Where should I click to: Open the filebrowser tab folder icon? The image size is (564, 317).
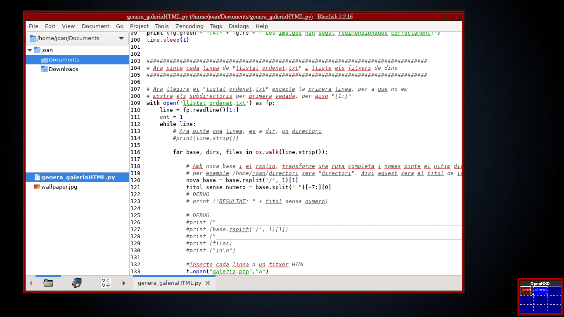(x=48, y=283)
